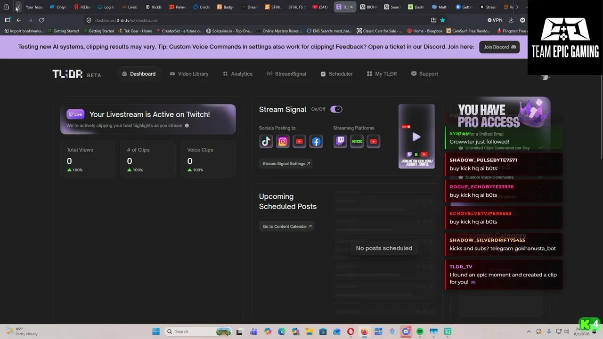The height and width of the screenshot is (339, 603).
Task: Open the Video Library nav item
Action: click(x=189, y=74)
